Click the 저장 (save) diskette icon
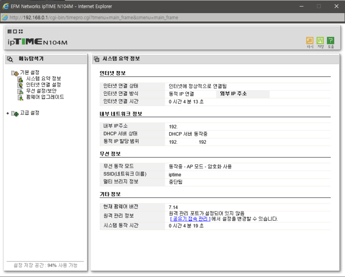This screenshot has width=345, height=277. click(x=320, y=40)
